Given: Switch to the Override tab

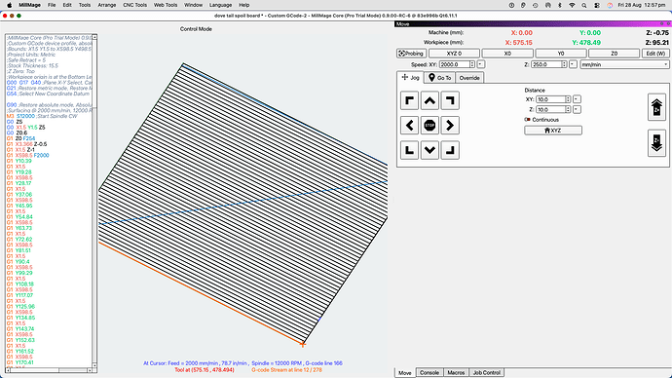Looking at the screenshot, I should coord(469,78).
